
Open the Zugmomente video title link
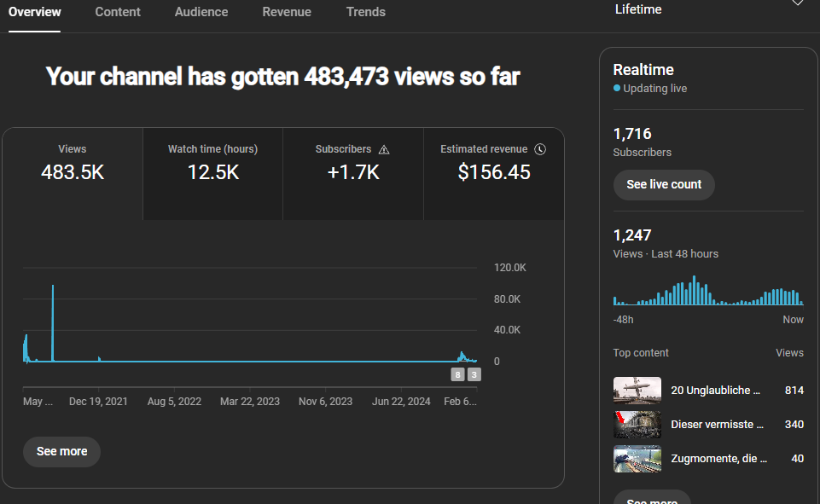tap(718, 459)
